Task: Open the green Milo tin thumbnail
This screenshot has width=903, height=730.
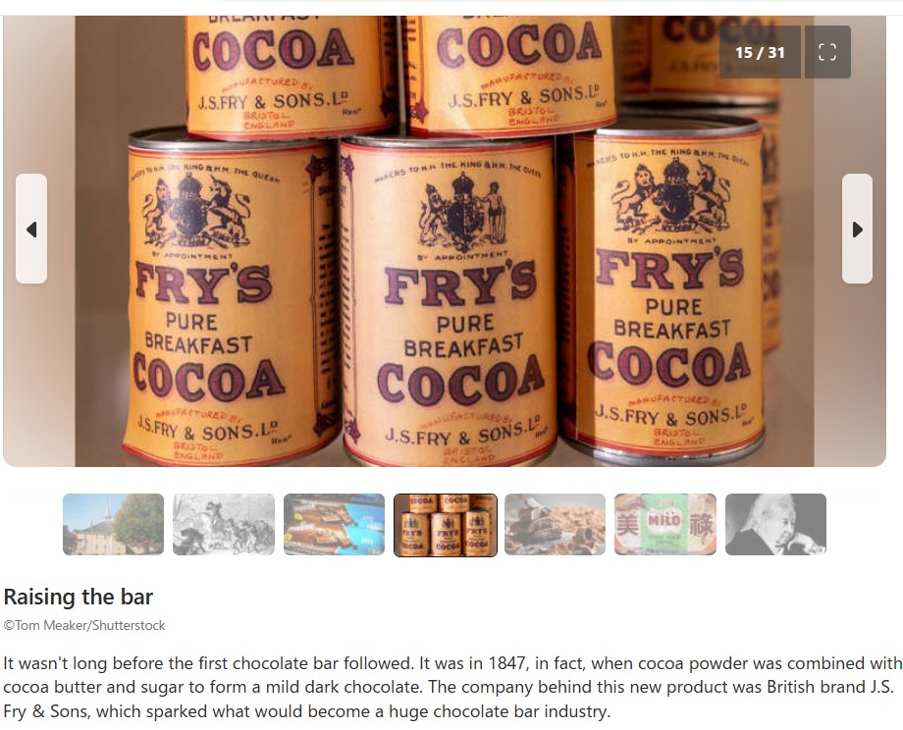Action: (x=665, y=525)
